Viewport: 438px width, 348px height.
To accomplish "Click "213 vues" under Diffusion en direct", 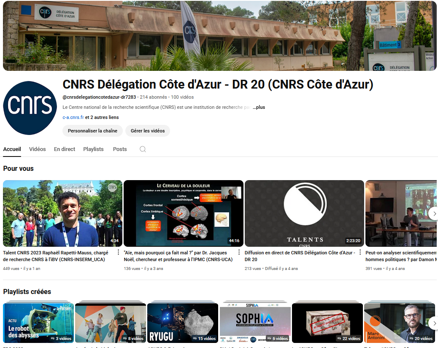I will 253,269.
